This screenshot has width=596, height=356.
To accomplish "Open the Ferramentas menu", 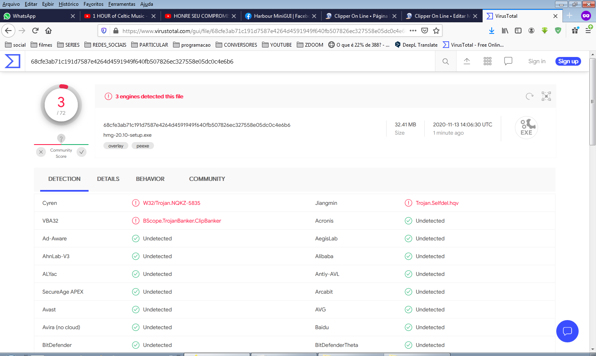I will click(x=122, y=4).
